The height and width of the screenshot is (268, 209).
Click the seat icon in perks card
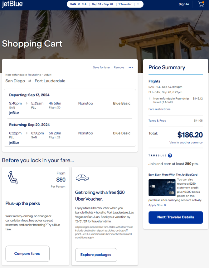(12, 178)
